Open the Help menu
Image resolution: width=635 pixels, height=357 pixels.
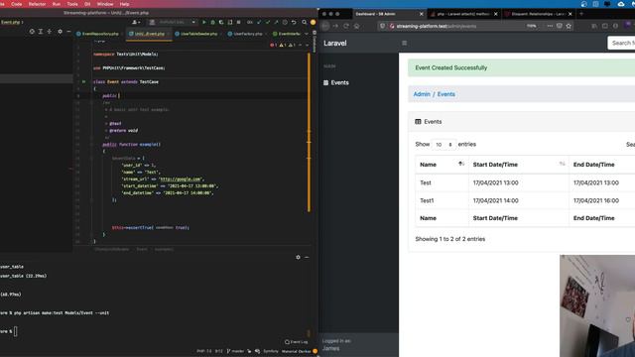tap(124, 4)
